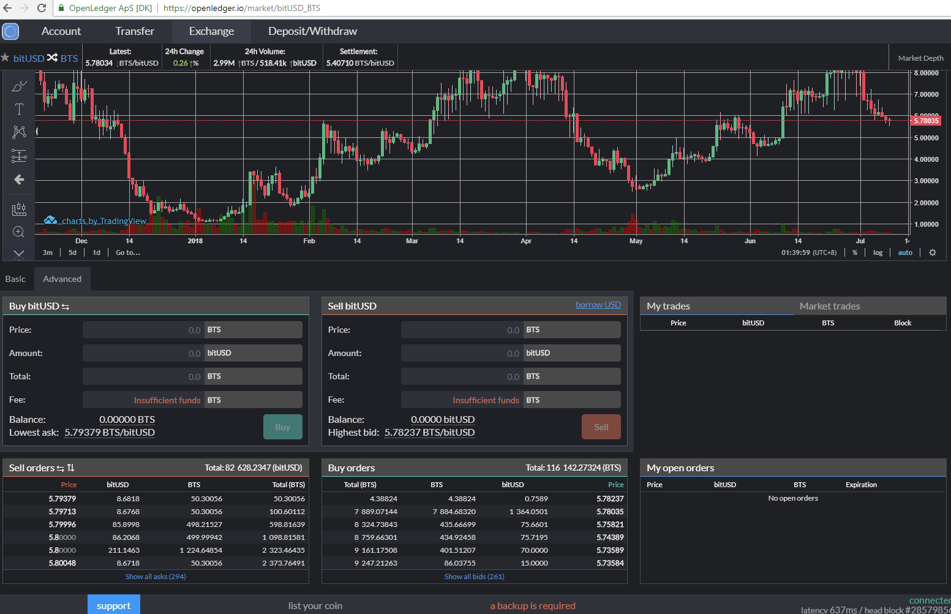Open the list your coin link

(315, 605)
